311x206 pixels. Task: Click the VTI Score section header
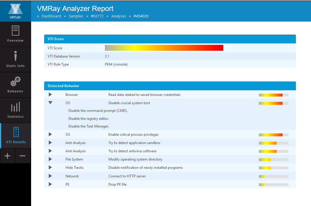170,39
